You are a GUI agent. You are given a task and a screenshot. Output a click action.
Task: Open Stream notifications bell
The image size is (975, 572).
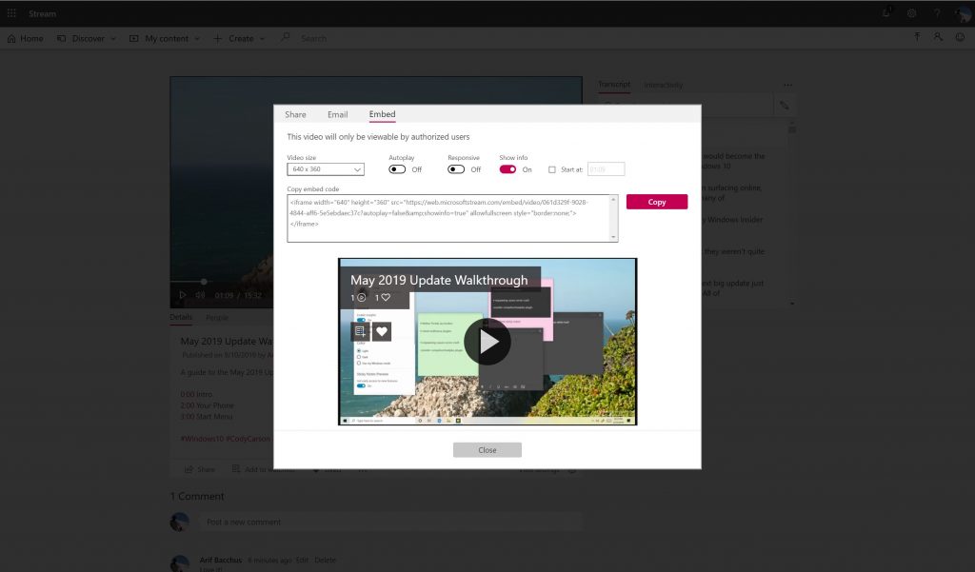[x=885, y=12]
